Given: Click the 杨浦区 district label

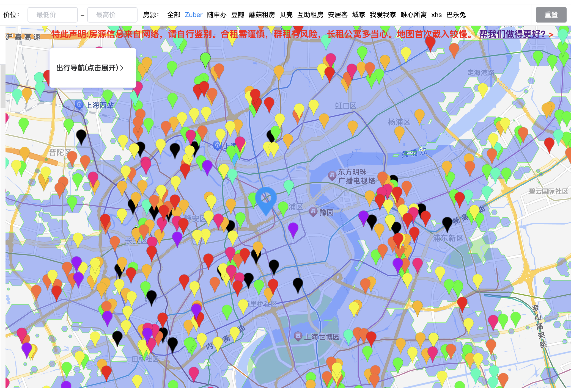Looking at the screenshot, I should point(399,122).
